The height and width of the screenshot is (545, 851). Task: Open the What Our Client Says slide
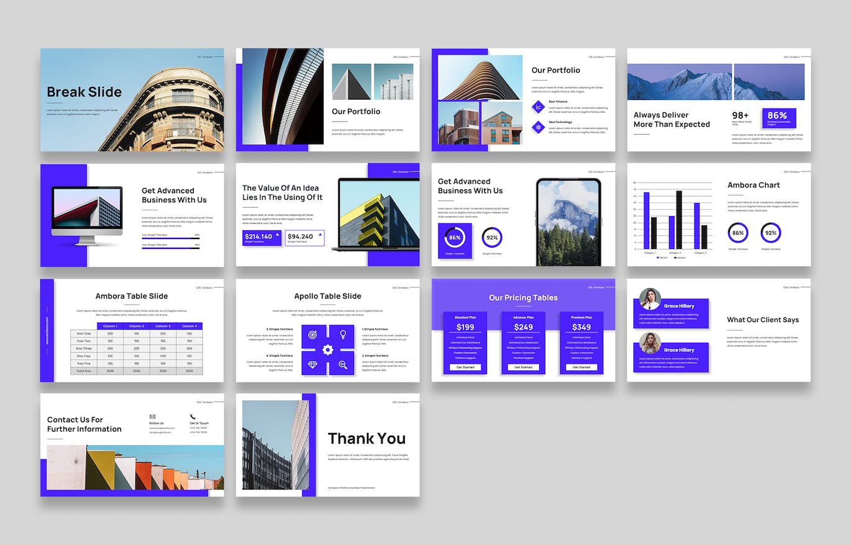coord(719,330)
